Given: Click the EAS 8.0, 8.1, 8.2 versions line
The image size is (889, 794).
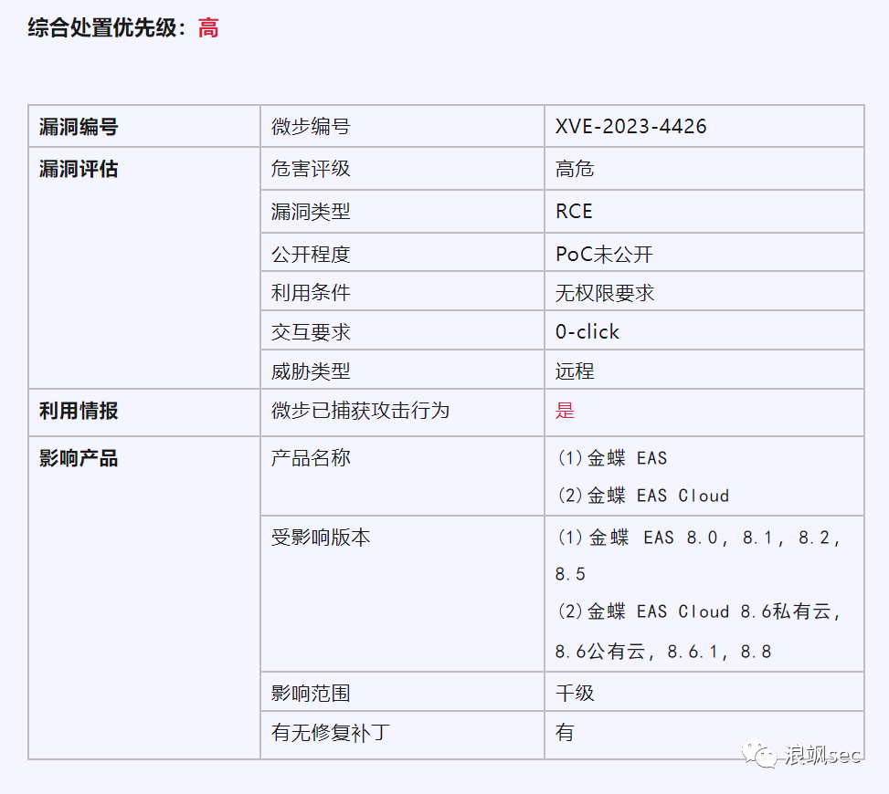Looking at the screenshot, I should click(x=698, y=538).
